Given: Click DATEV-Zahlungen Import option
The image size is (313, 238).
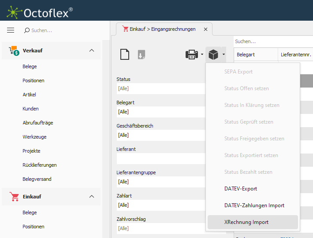Looking at the screenshot, I should (x=254, y=205).
